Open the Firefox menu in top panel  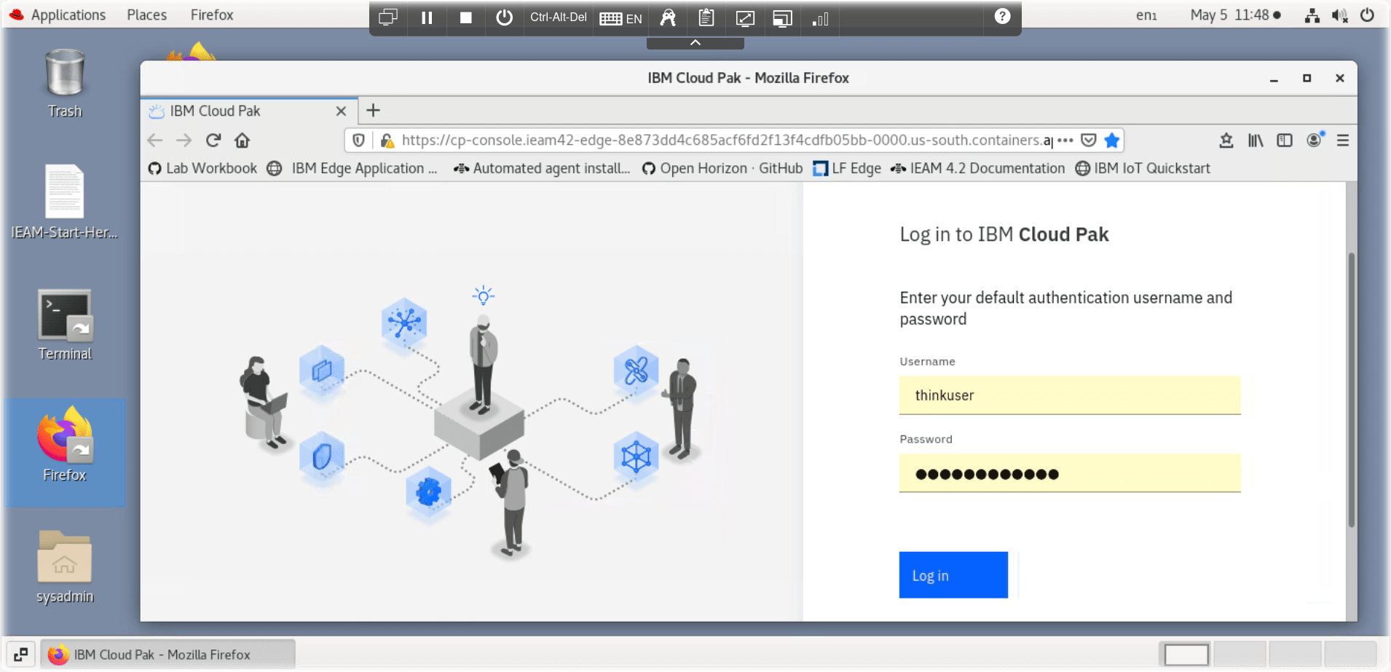[212, 15]
